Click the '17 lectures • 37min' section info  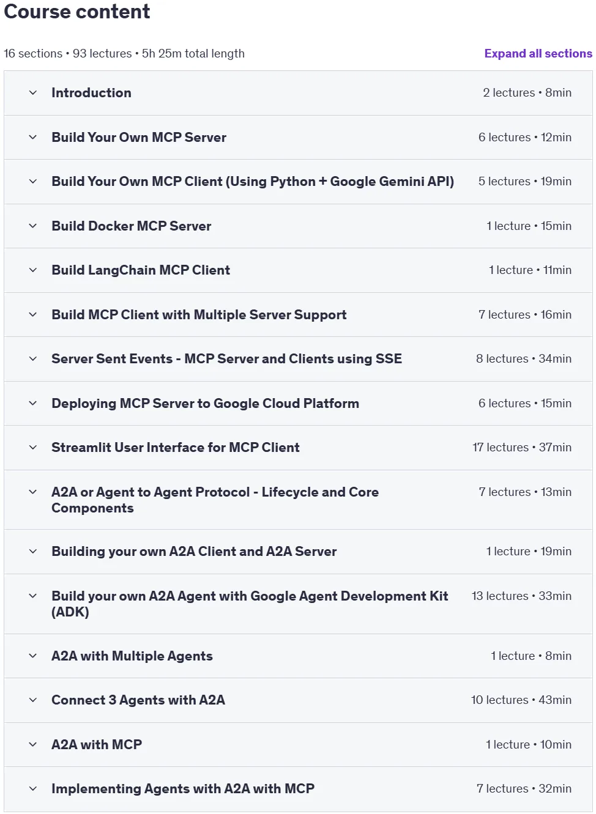pos(522,448)
